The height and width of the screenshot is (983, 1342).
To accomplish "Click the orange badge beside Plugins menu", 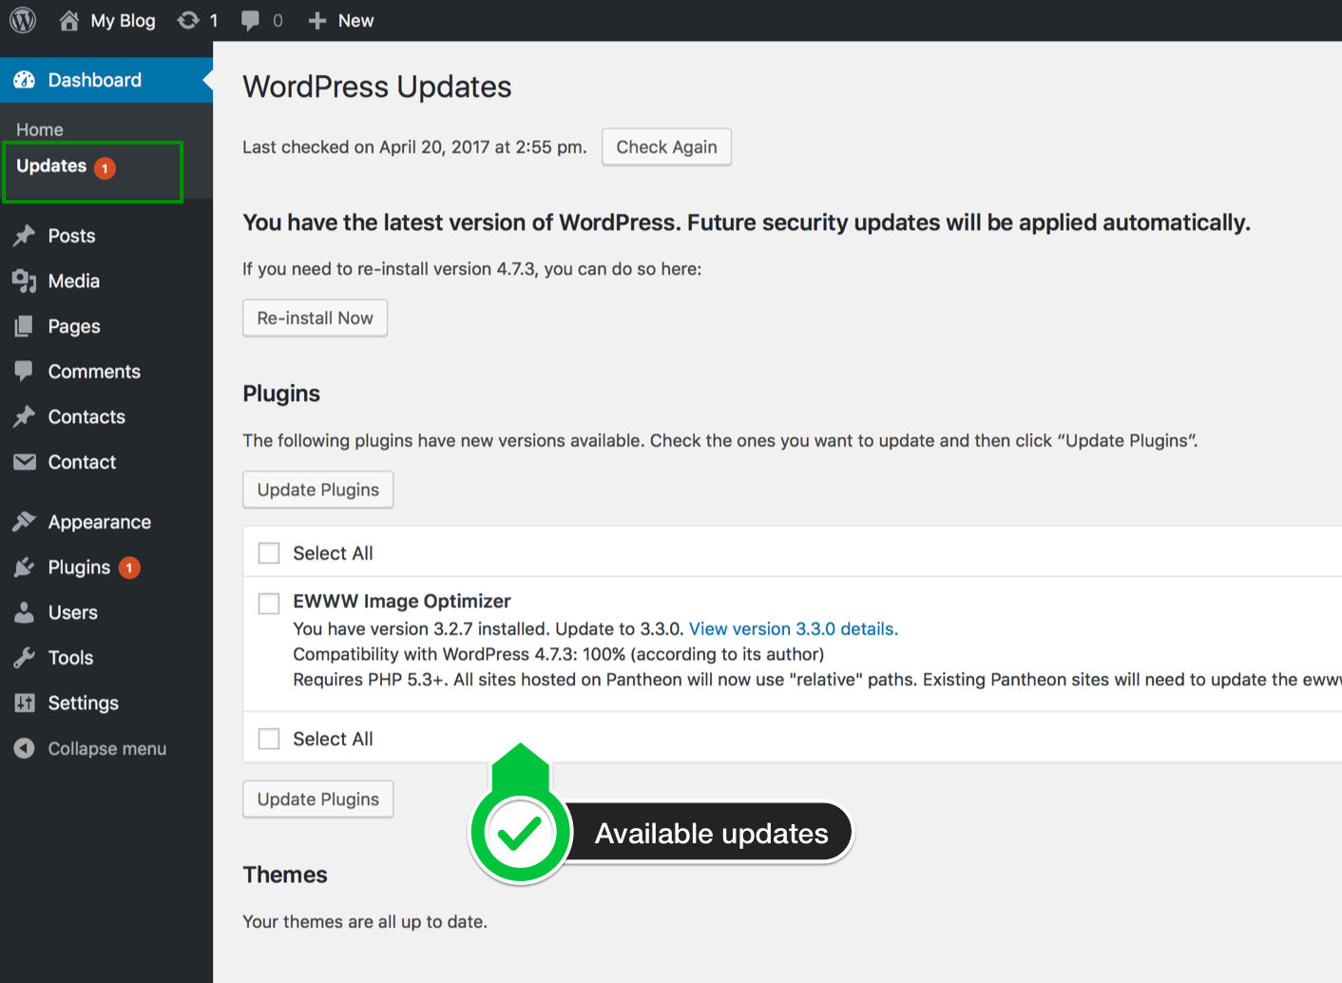I will click(x=129, y=568).
